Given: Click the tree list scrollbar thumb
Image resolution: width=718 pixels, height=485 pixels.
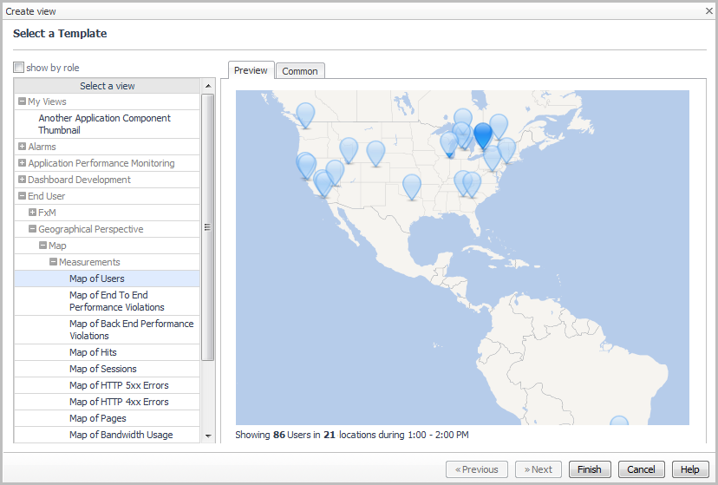Looking at the screenshot, I should tap(208, 227).
